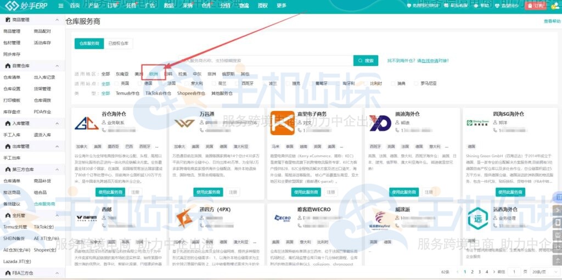Click the 妙手ERP logo
This screenshot has width=562, height=280.
coord(26,5)
